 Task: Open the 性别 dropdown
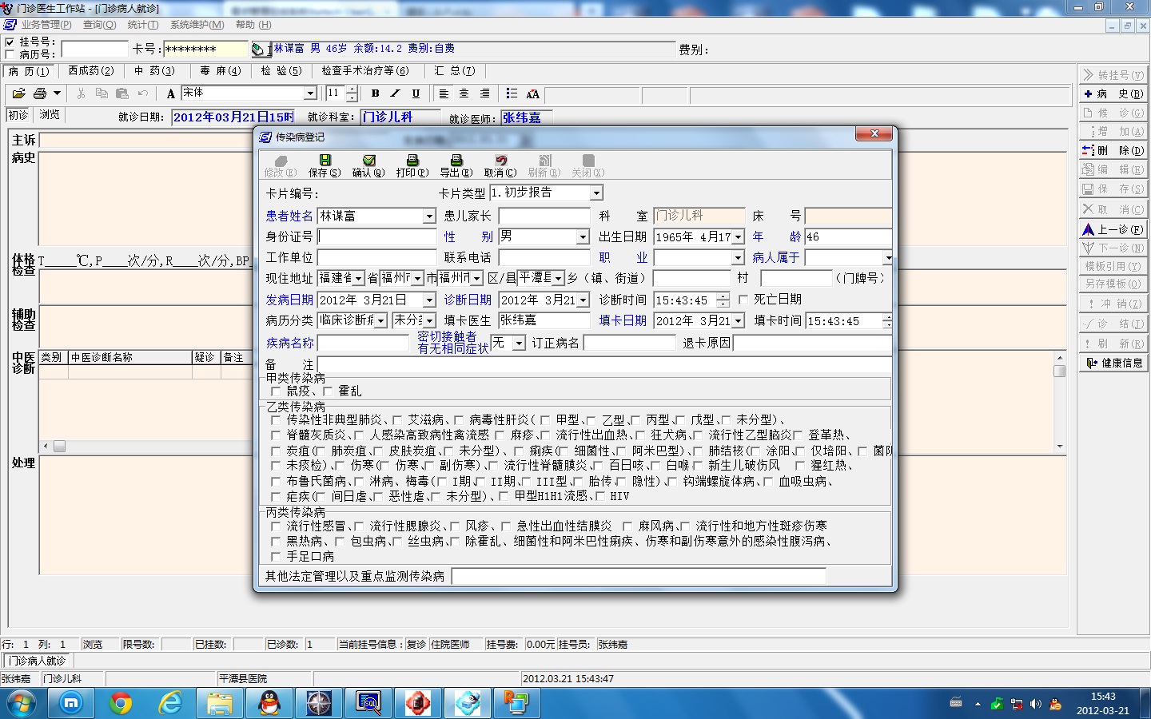(583, 237)
